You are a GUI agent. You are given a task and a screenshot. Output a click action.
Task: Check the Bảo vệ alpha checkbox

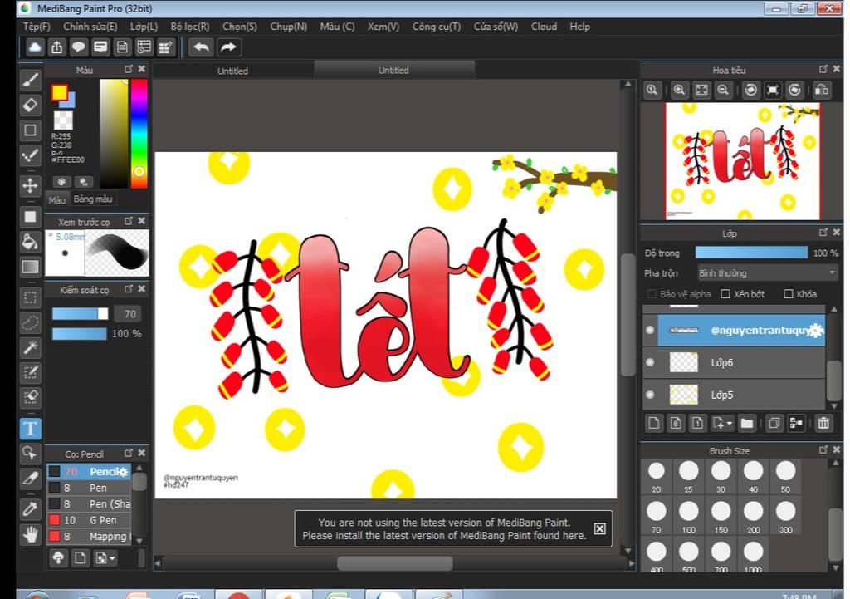652,294
